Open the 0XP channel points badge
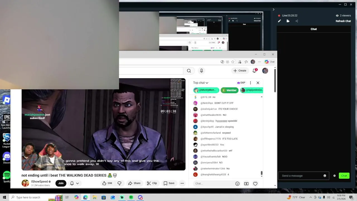Viewport: 357px width, 201px height. click(241, 83)
